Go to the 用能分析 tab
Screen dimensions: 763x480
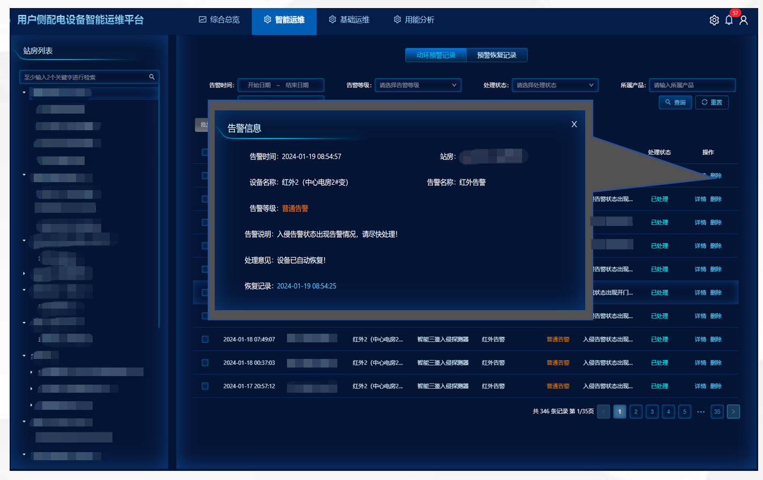click(x=414, y=20)
